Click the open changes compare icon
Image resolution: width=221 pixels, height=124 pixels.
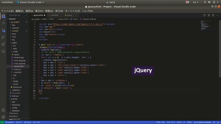[x=209, y=15]
